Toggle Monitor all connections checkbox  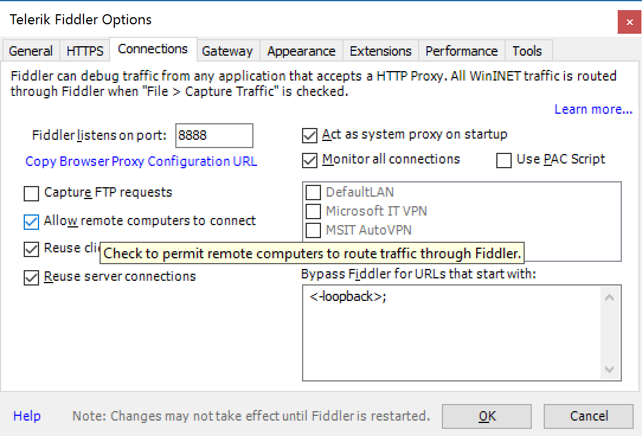[x=310, y=160]
